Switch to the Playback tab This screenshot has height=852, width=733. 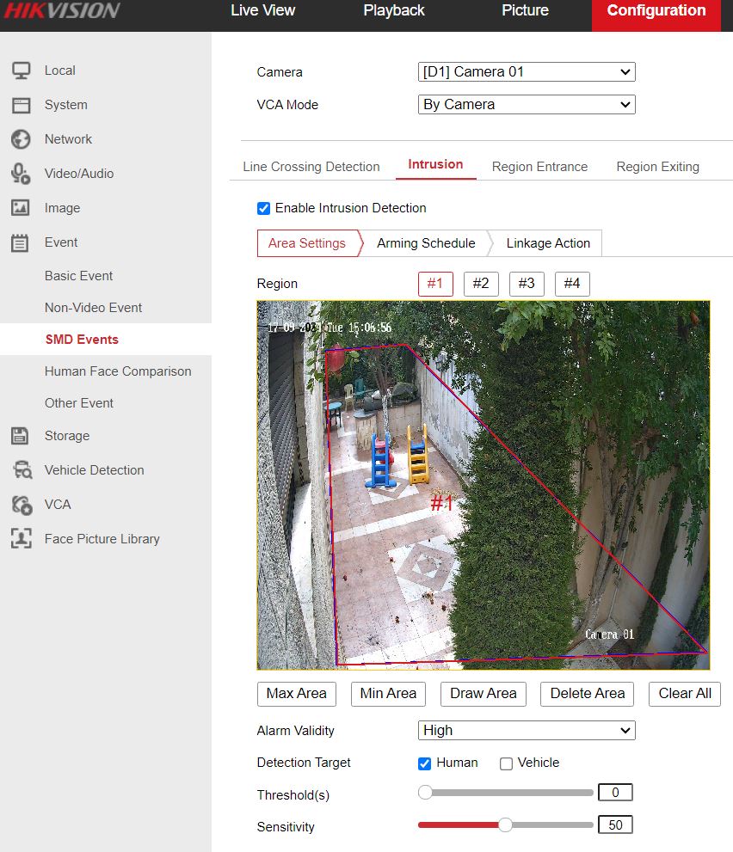(x=394, y=11)
